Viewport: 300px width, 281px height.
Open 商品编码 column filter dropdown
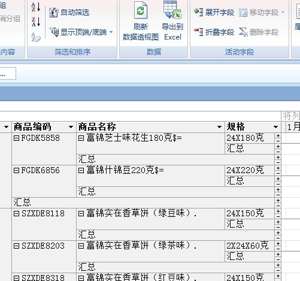(71, 127)
